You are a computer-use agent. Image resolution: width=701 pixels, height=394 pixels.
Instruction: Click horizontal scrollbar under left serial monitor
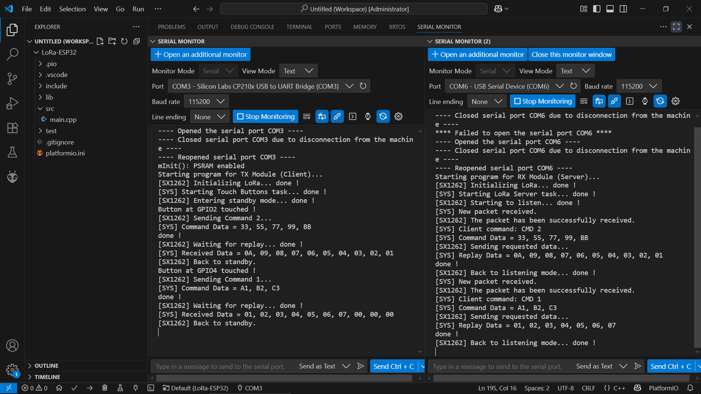284,378
